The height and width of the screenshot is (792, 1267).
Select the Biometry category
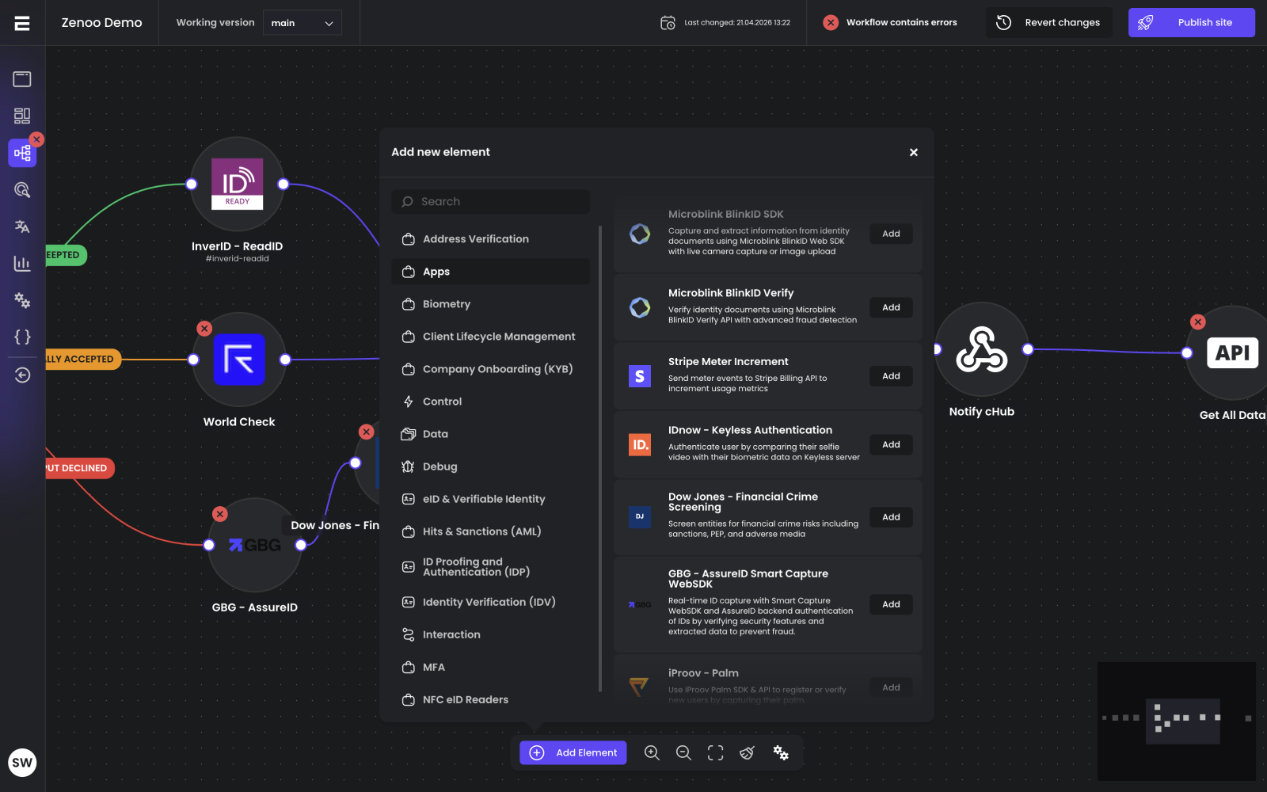click(490, 304)
